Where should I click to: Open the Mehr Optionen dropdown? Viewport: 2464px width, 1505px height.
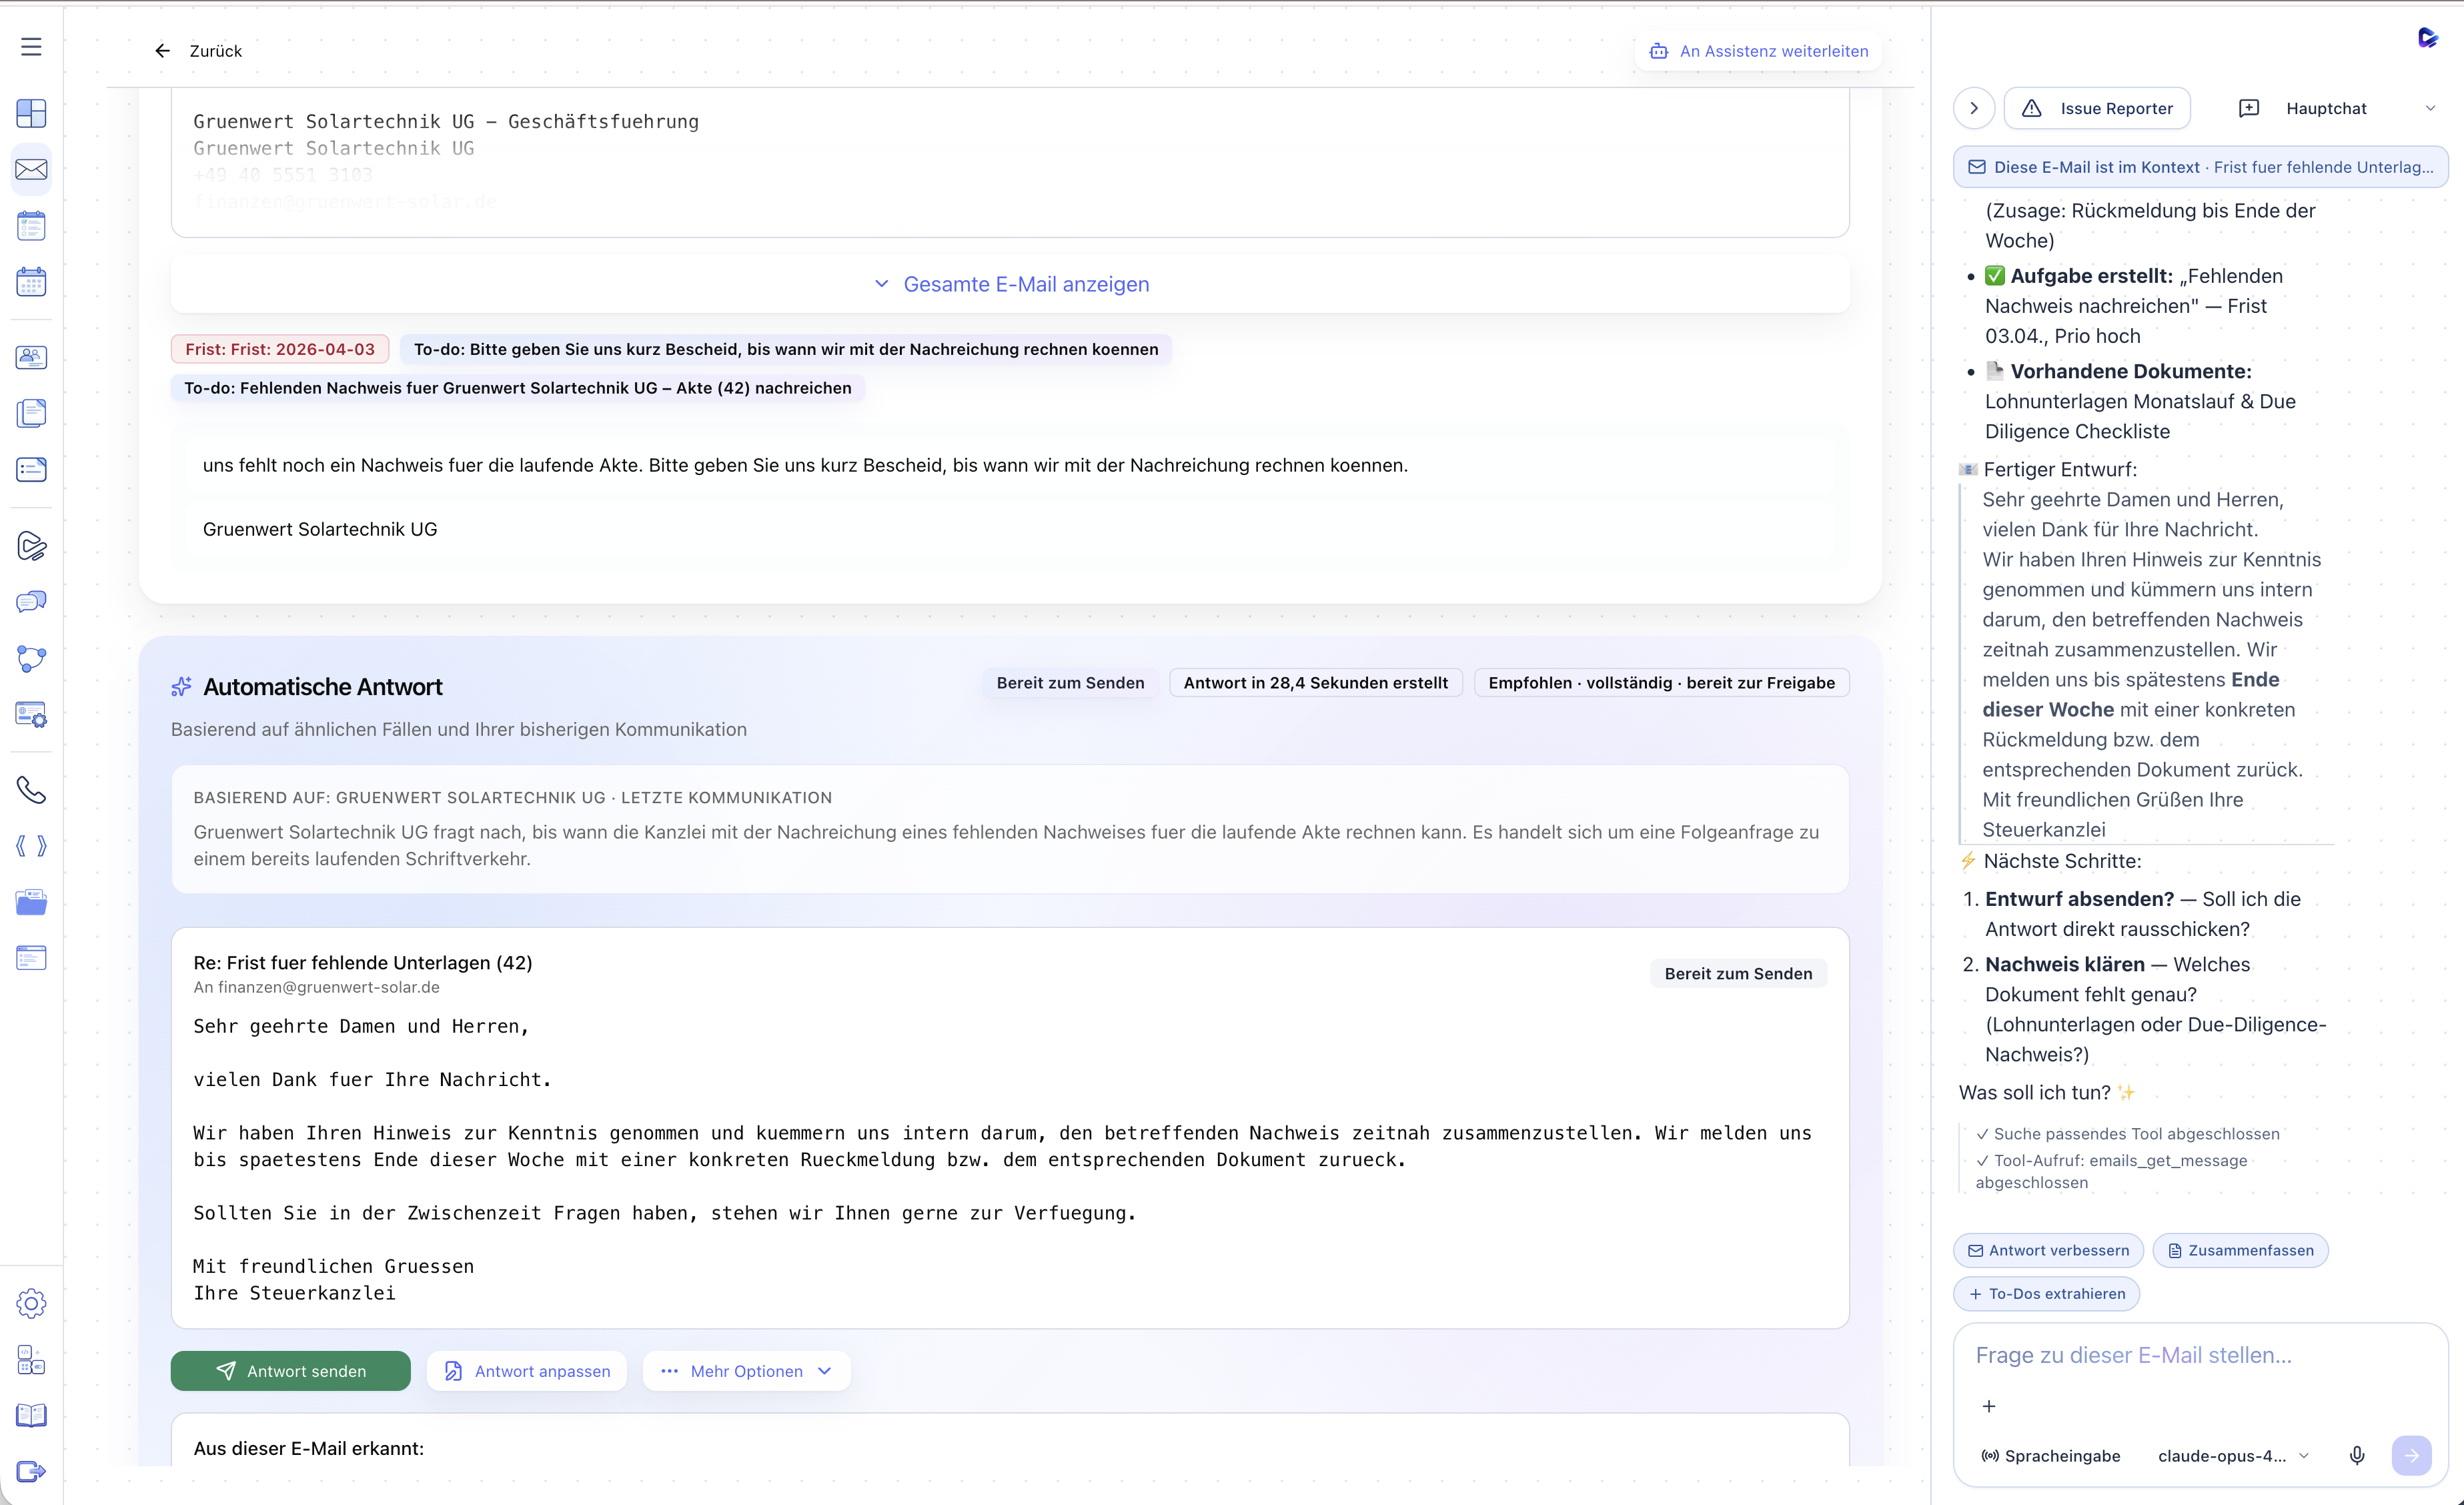click(x=746, y=1370)
